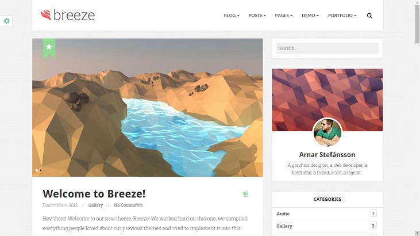The width and height of the screenshot is (420, 236).
Task: Click Arnar Stefánsson's round profile photo
Action: coord(327,132)
